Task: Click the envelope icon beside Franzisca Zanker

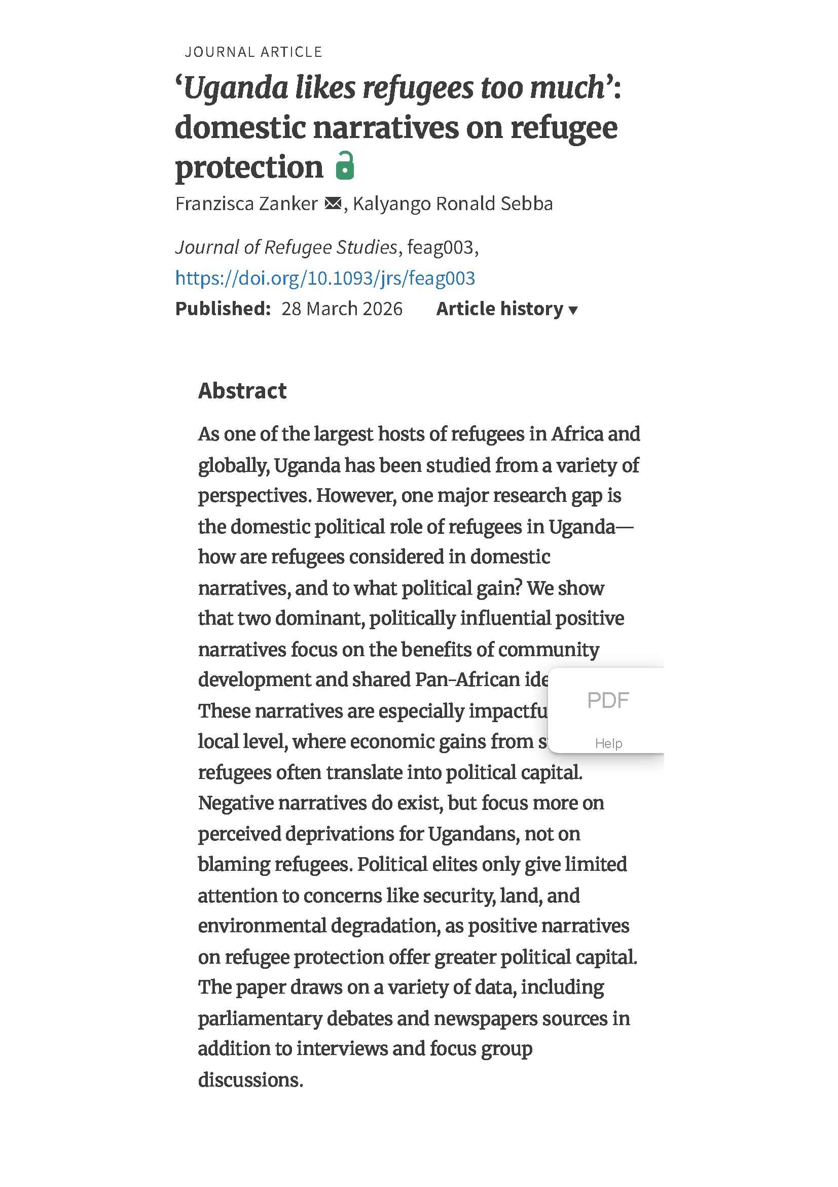Action: coord(333,204)
